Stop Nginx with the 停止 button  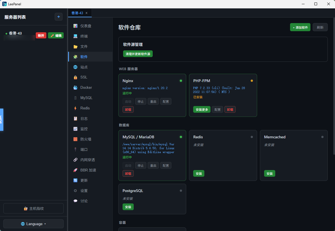click(x=141, y=101)
